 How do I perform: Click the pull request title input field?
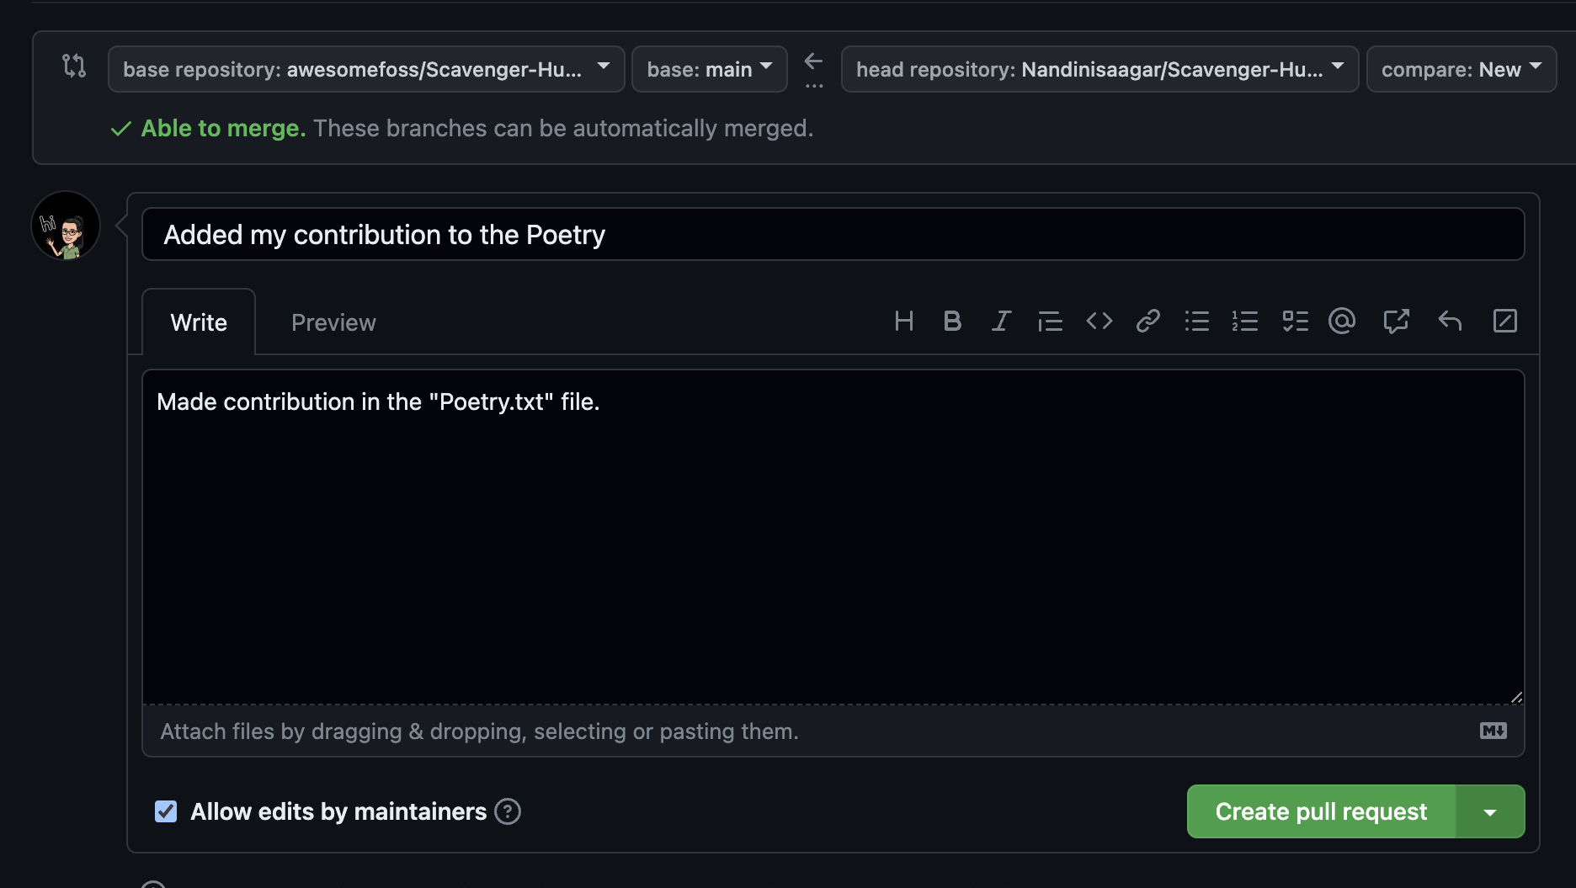coord(833,234)
